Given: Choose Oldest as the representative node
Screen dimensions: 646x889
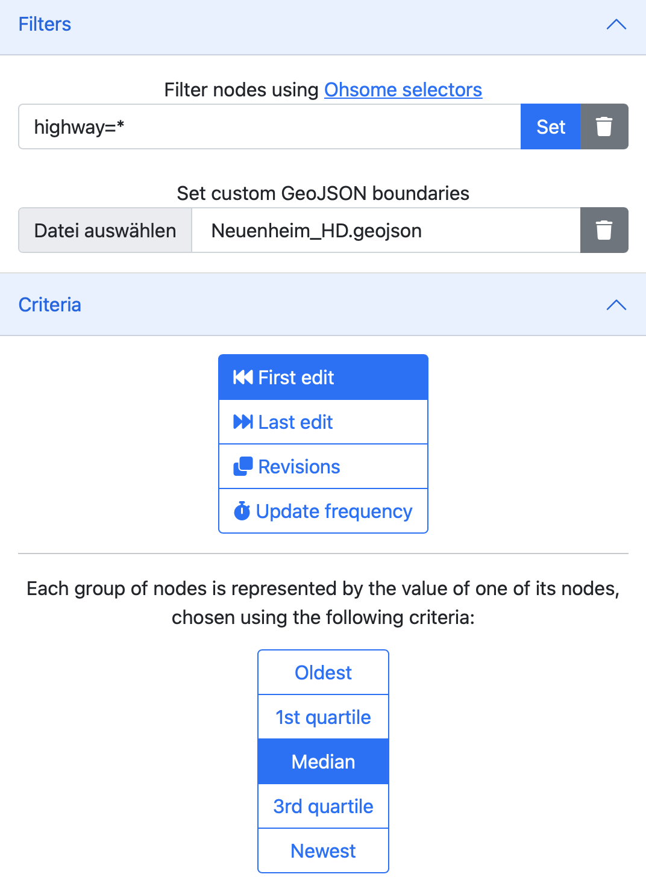Looking at the screenshot, I should pos(323,672).
